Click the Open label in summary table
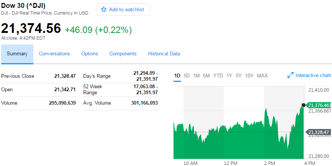 (7, 90)
